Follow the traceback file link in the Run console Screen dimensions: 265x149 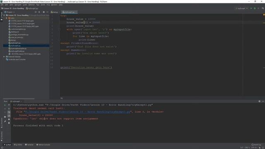point(78,112)
